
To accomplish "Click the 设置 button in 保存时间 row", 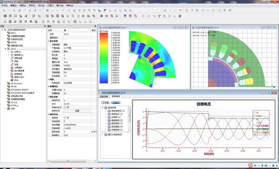I will point(77,110).
